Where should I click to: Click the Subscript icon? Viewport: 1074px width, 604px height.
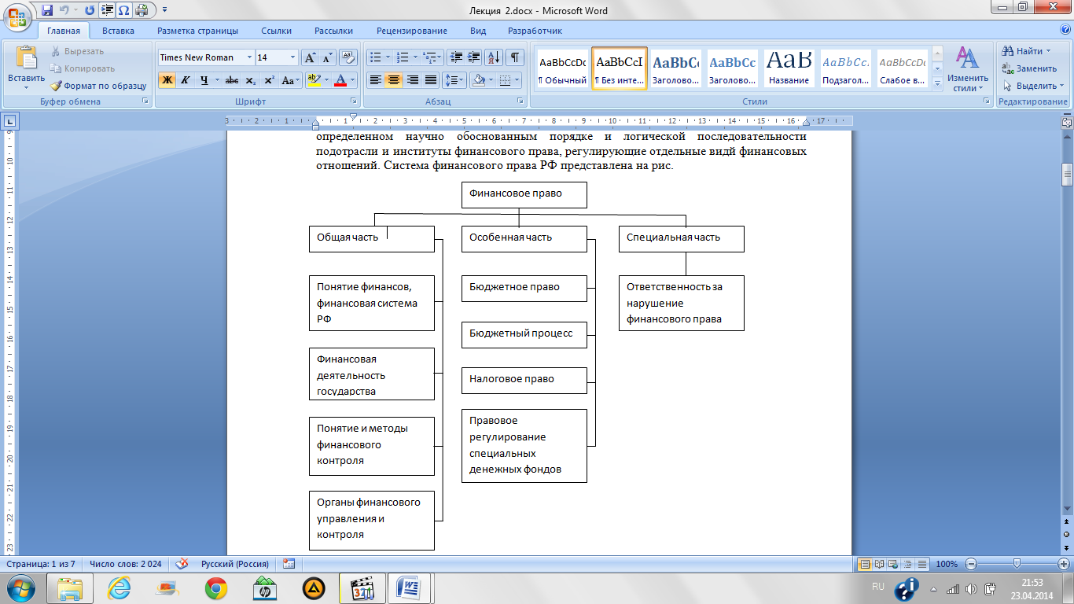250,80
